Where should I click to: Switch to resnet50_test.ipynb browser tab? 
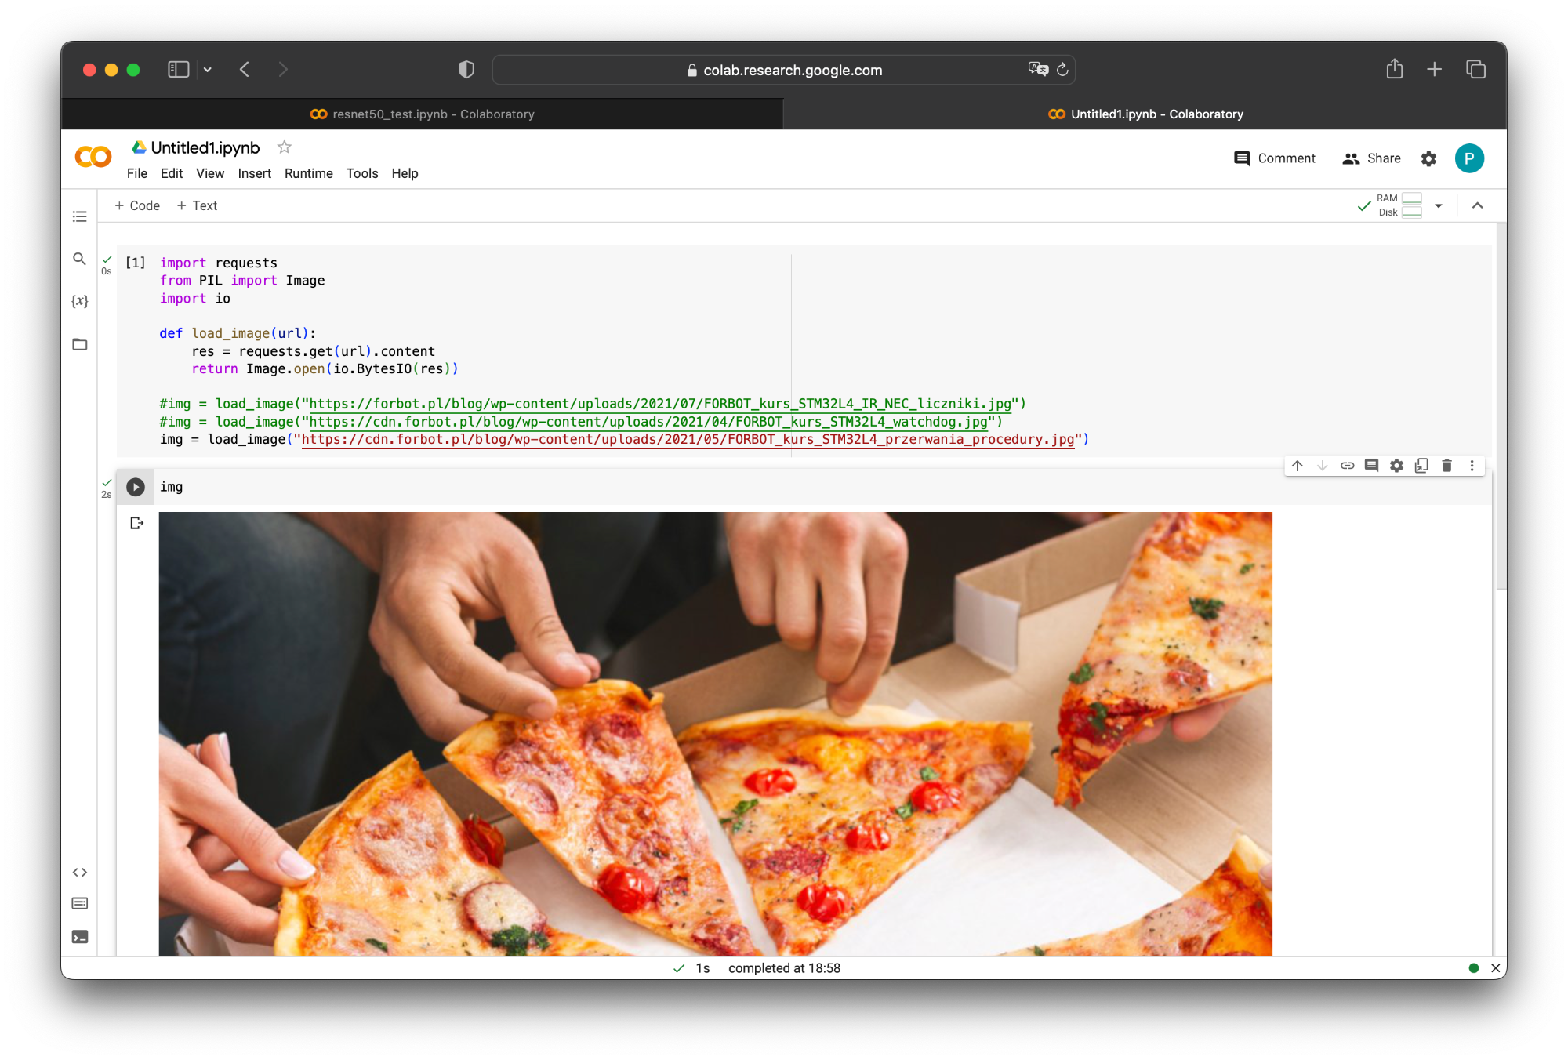[x=422, y=114]
